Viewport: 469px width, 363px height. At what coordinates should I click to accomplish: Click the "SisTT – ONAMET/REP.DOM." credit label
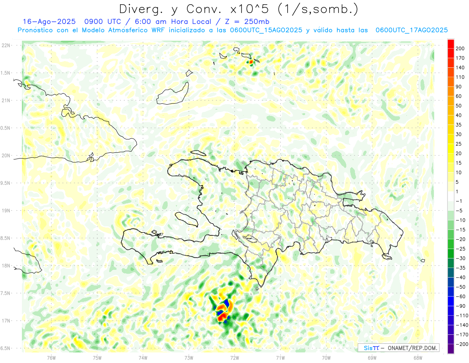(398, 348)
